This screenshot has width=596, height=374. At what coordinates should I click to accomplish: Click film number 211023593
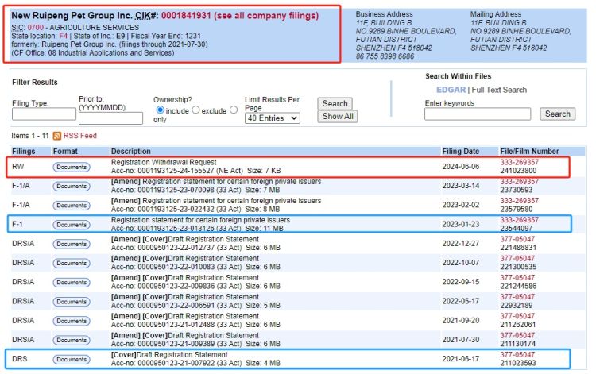click(518, 363)
